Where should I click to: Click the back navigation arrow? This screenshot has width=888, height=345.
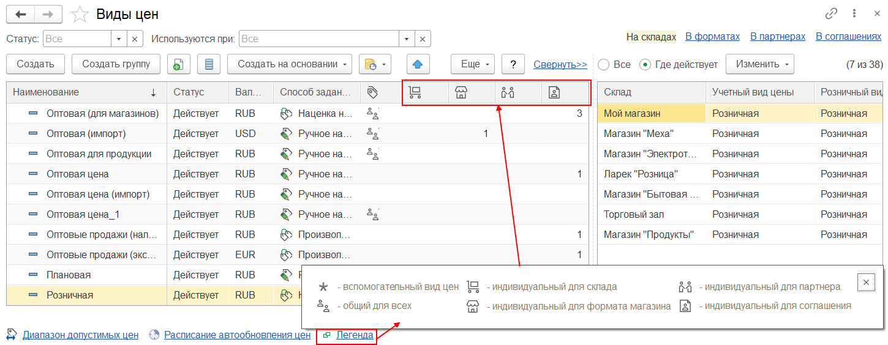point(20,14)
